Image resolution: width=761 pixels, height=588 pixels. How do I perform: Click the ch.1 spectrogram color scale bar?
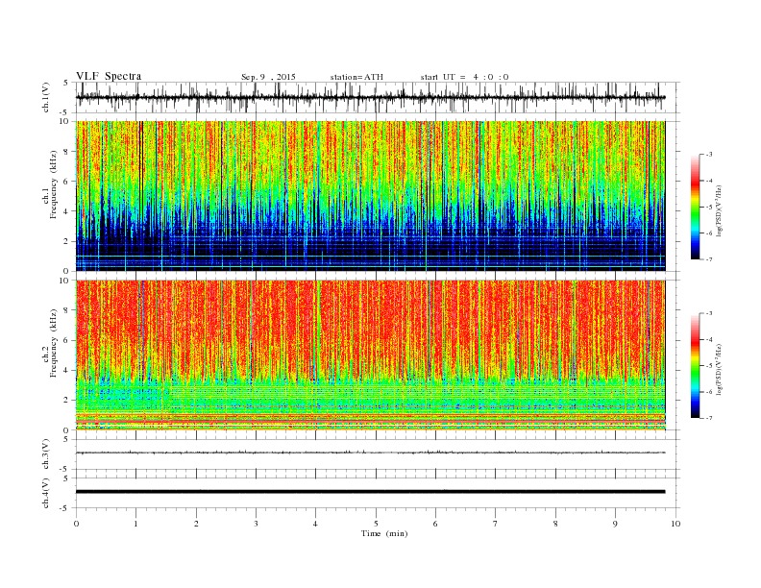695,207
